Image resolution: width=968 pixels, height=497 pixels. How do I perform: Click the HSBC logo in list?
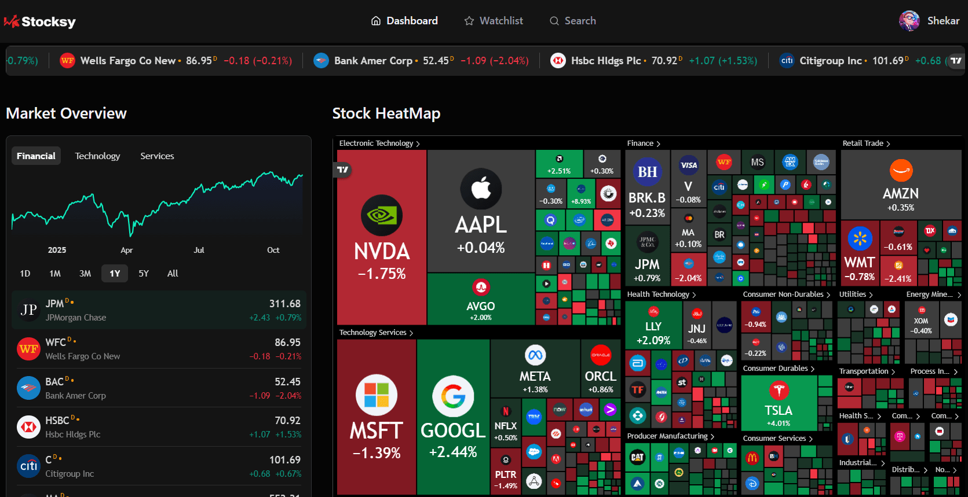point(28,427)
